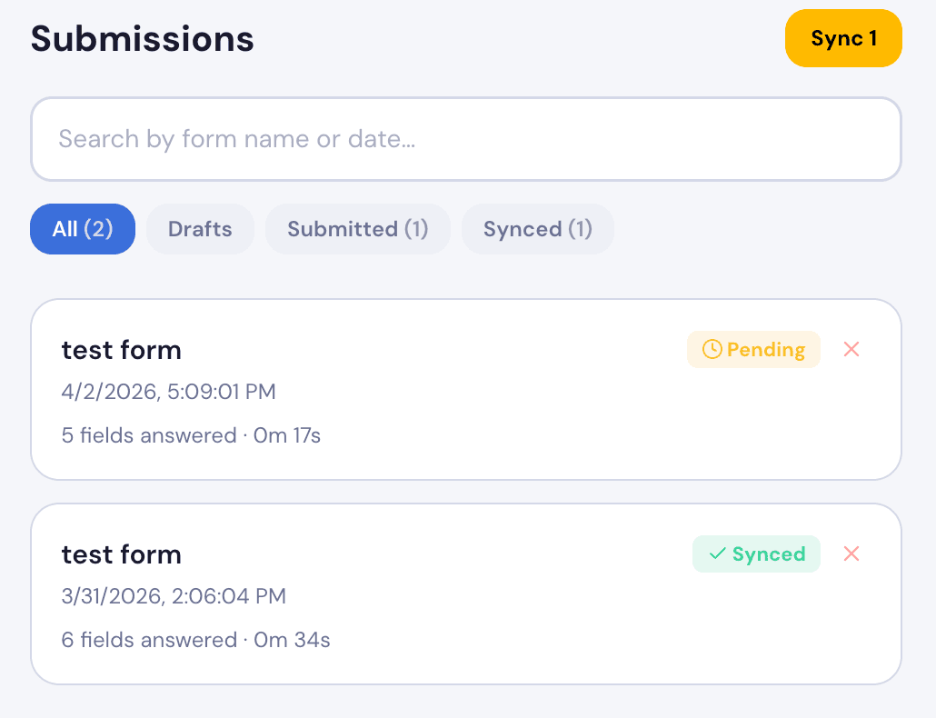Open the Submitted (1) filter
The width and height of the screenshot is (936, 718).
coord(357,229)
